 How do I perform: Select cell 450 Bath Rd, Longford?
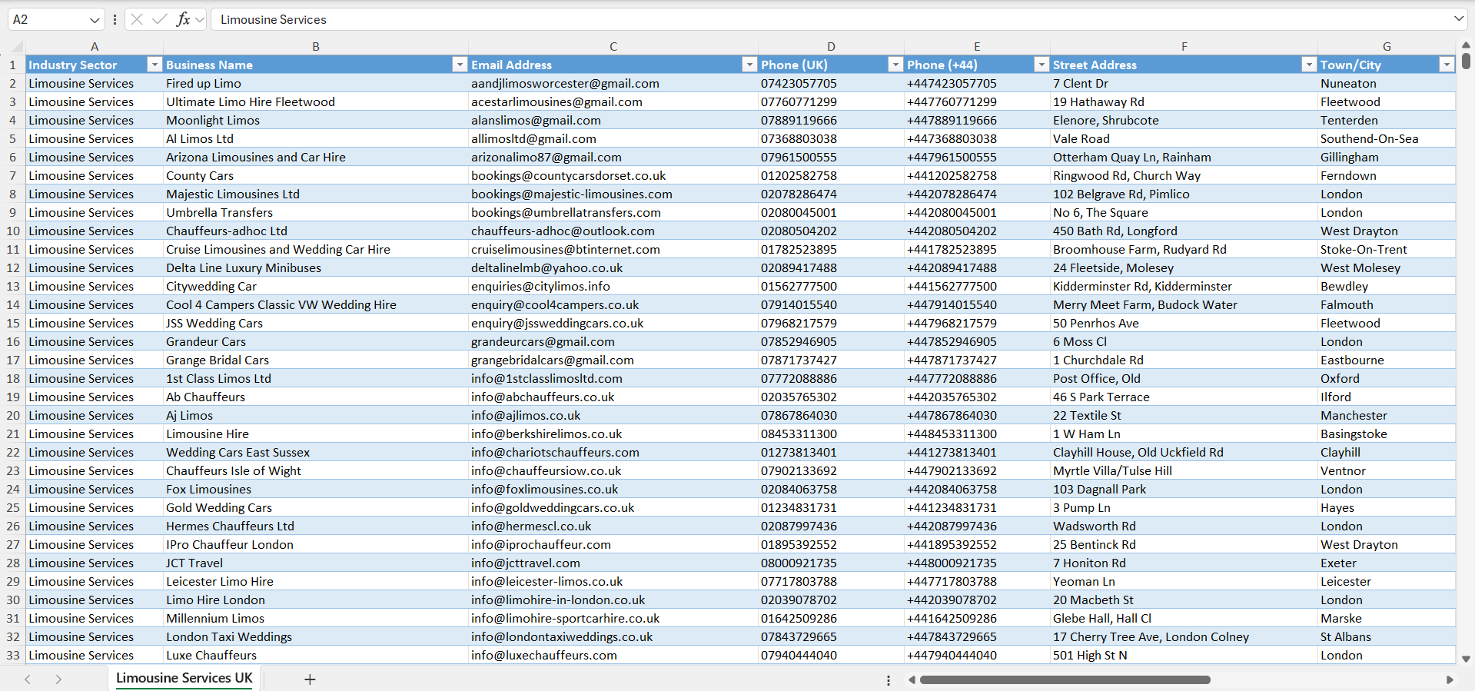click(1184, 231)
